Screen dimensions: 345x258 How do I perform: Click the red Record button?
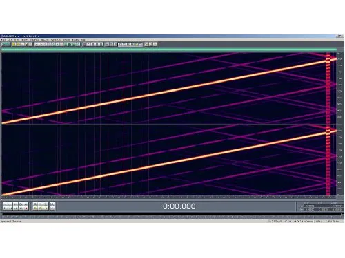[26, 208]
